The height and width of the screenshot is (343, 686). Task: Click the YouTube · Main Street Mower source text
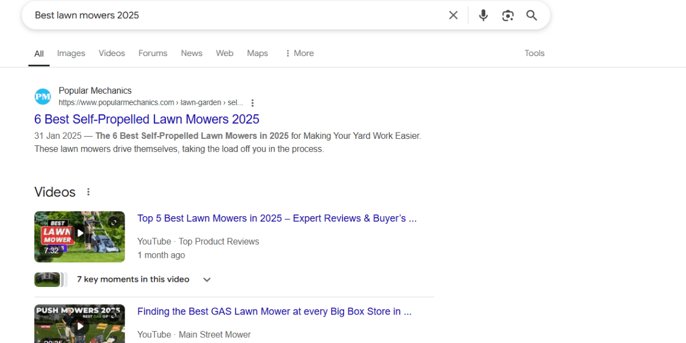pos(194,334)
